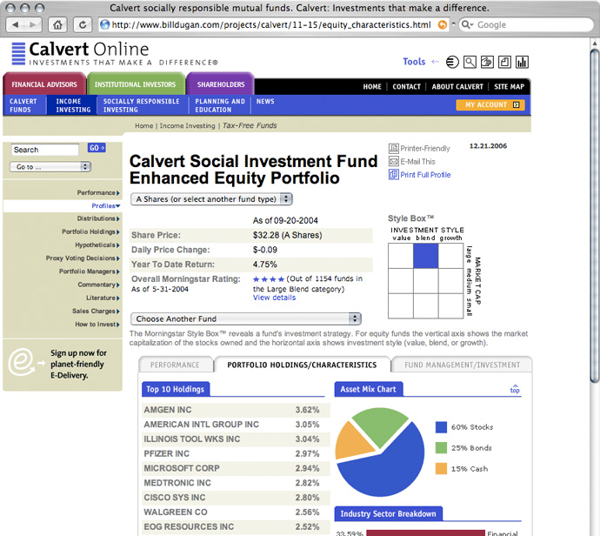600x536 pixels.
Task: Click the HOME link in the black bar
Action: click(x=372, y=86)
